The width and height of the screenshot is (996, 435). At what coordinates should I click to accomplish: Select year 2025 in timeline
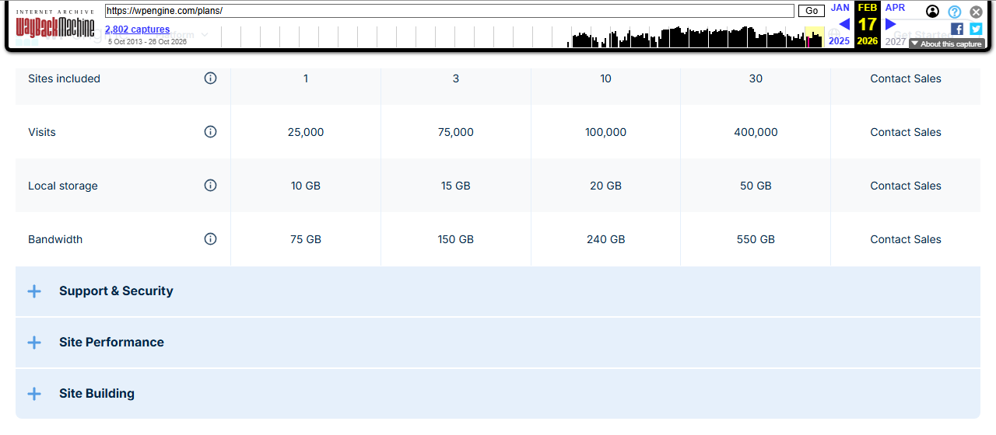tap(840, 41)
